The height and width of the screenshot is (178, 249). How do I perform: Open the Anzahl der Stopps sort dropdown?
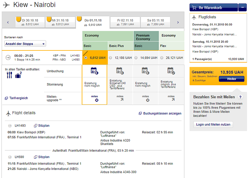pyautogui.click(x=25, y=44)
